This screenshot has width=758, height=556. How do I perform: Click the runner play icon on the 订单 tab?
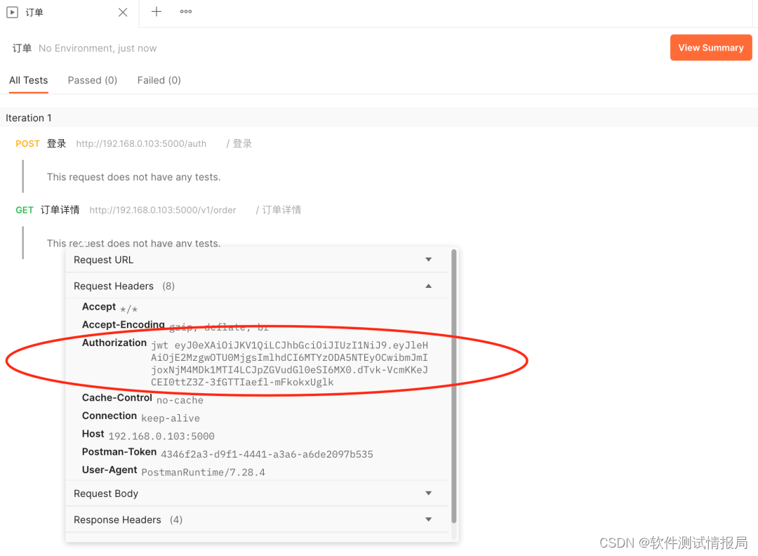click(12, 12)
